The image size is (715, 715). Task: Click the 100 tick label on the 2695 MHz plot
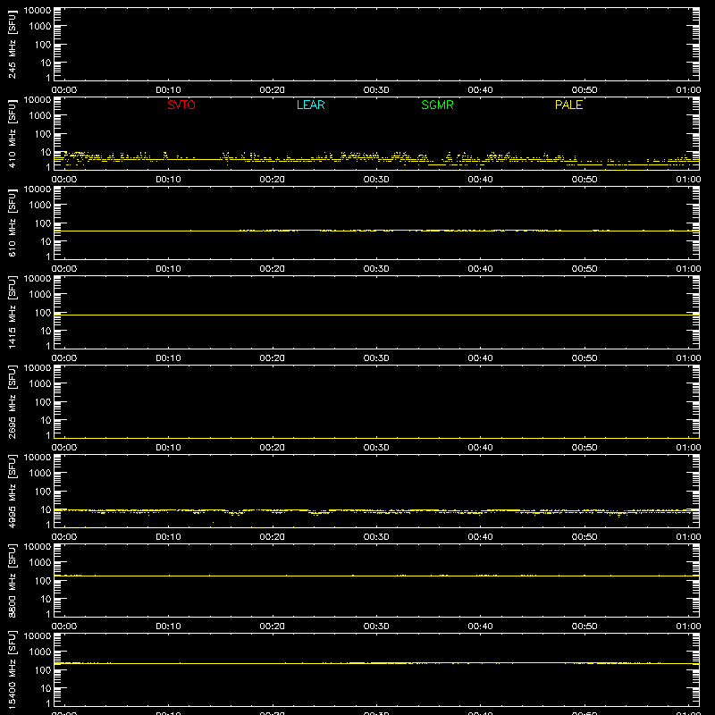[43, 402]
